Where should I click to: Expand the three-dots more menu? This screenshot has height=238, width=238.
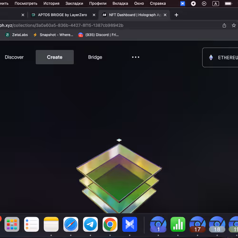136,57
